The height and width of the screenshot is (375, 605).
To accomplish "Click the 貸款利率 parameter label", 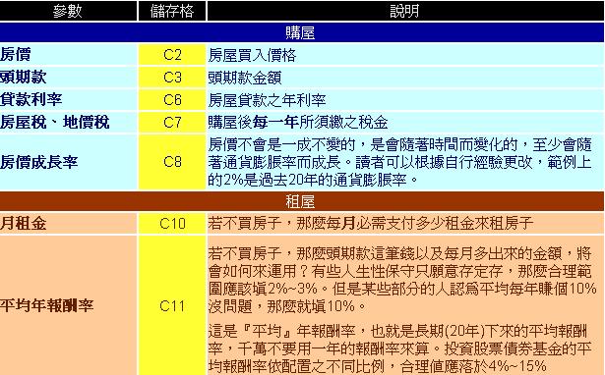I will [30, 100].
